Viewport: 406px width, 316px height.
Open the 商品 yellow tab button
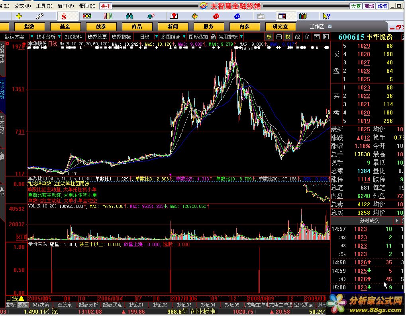click(137, 26)
